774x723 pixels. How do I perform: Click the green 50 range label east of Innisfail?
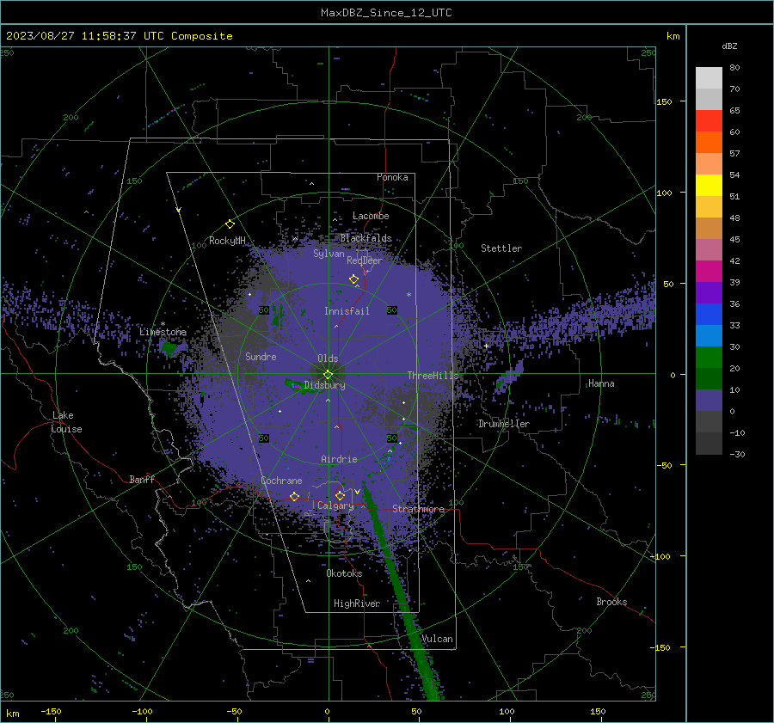[392, 310]
